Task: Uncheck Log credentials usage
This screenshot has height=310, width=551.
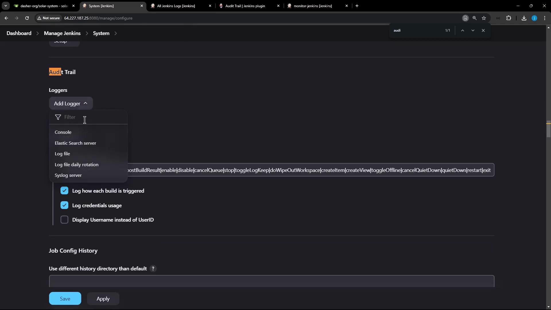Action: click(64, 205)
